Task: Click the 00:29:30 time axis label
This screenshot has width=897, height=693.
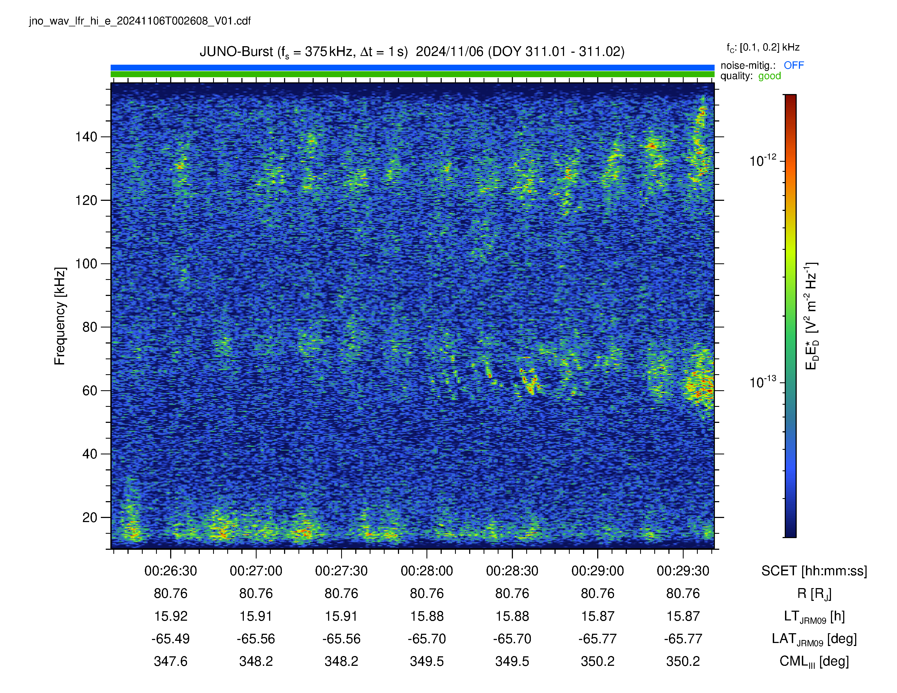Action: 683,571
